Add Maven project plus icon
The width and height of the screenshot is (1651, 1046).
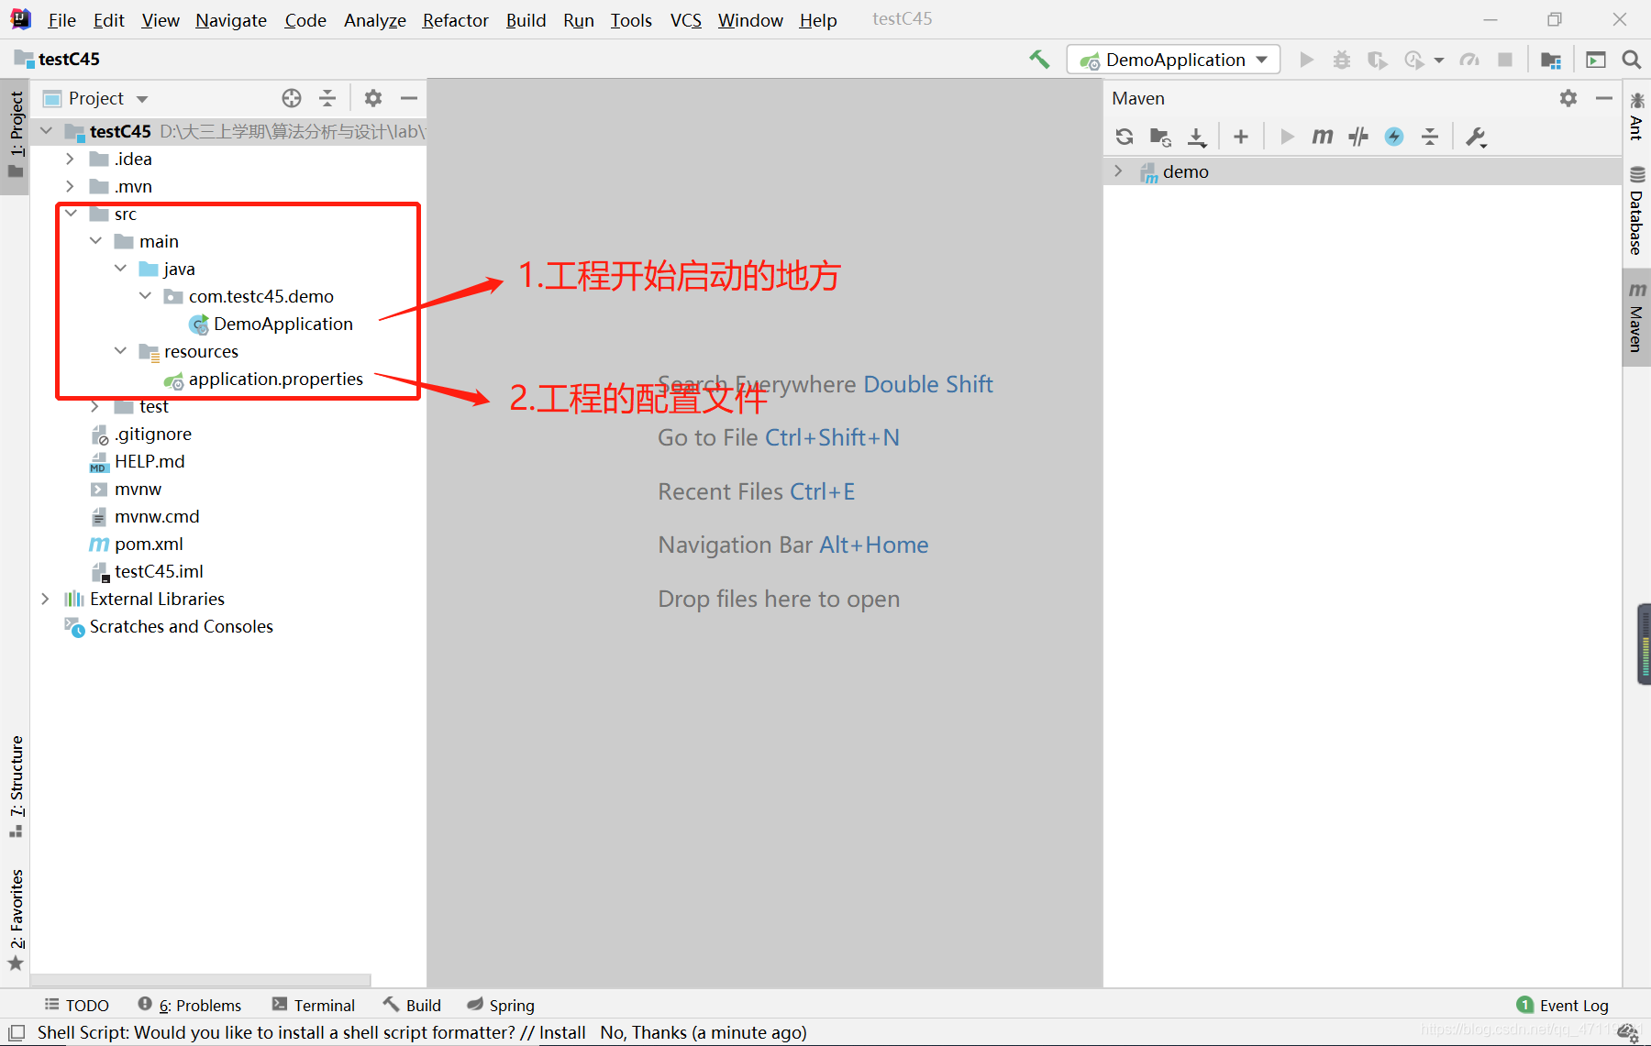point(1241,137)
